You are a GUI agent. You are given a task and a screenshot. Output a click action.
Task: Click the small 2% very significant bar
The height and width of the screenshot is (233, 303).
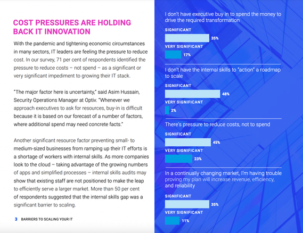[x=167, y=110]
